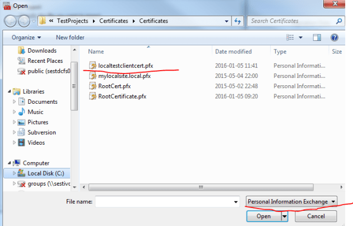Open the view options dropdown arrow

tap(300, 38)
